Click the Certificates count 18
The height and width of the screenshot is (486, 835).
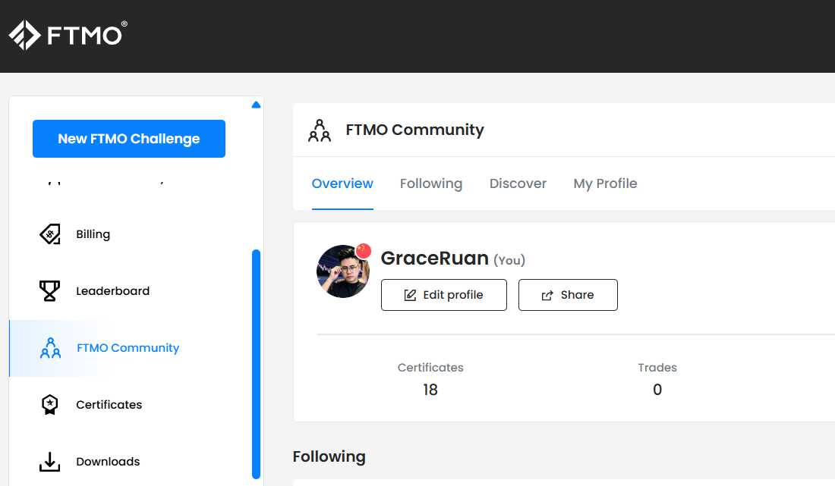(x=430, y=390)
